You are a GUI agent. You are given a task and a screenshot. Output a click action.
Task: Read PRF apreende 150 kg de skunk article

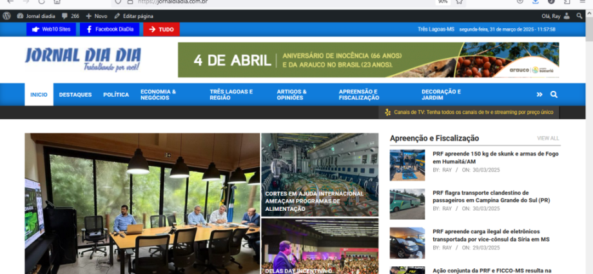pos(496,158)
